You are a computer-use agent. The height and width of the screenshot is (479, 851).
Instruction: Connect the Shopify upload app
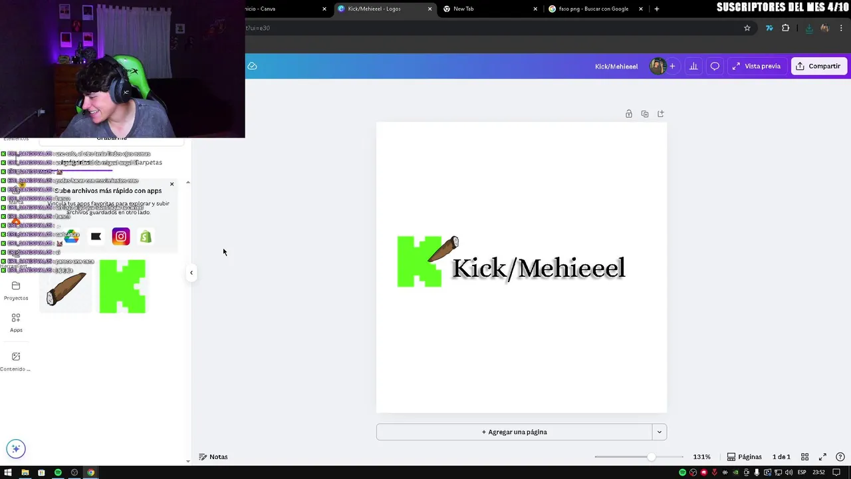145,236
